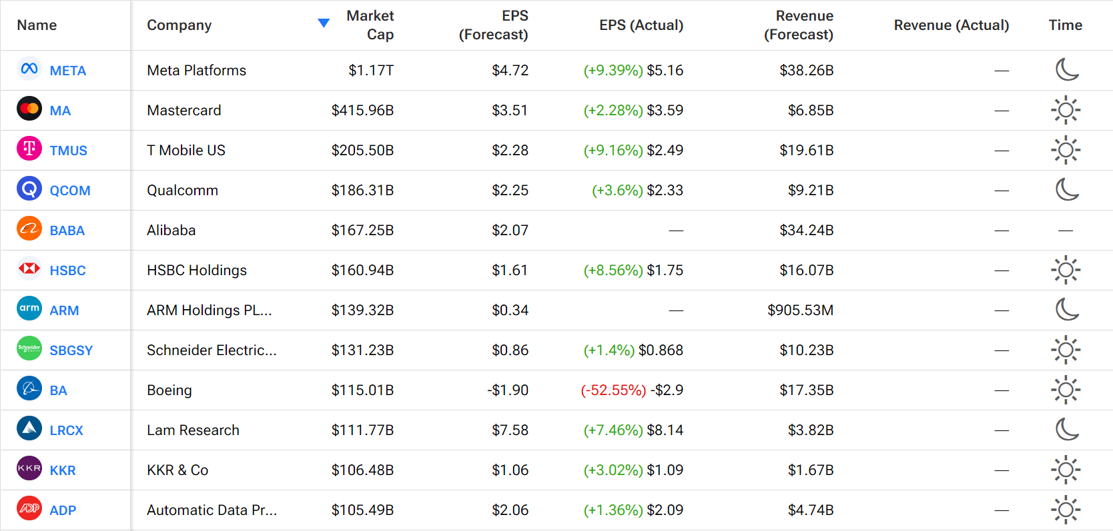This screenshot has width=1113, height=531.
Task: Open the QCOM ticker link
Action: coord(70,191)
